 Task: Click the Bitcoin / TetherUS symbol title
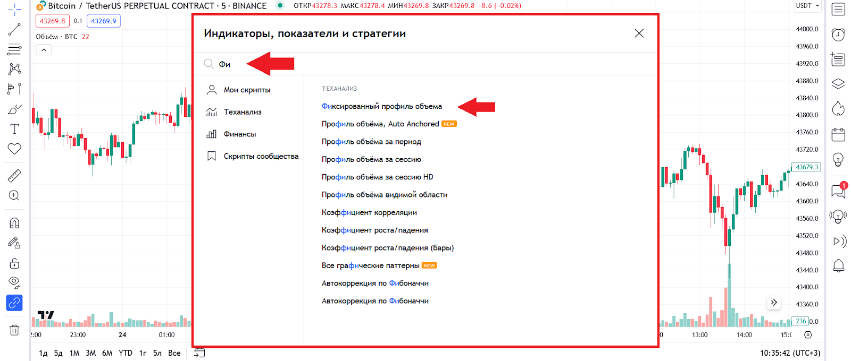click(x=157, y=6)
